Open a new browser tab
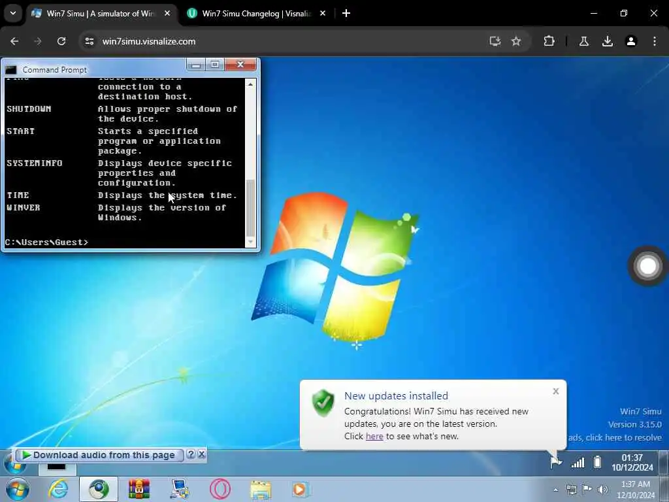The image size is (669, 502). (x=346, y=14)
